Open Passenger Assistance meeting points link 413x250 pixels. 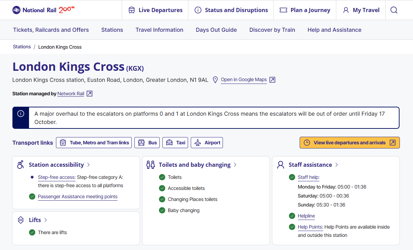point(78,196)
